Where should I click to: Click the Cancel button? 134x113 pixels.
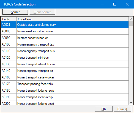click(x=122, y=109)
